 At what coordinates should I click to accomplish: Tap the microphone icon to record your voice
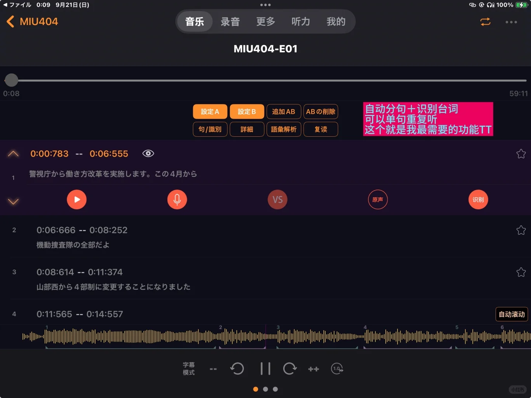click(177, 199)
